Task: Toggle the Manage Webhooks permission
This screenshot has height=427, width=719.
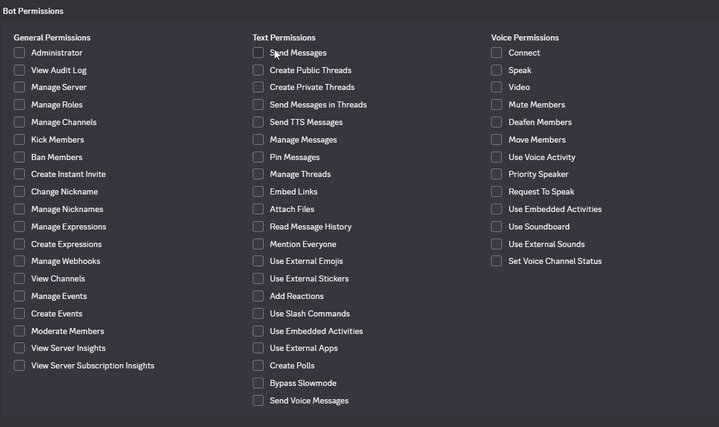Action: (x=19, y=262)
